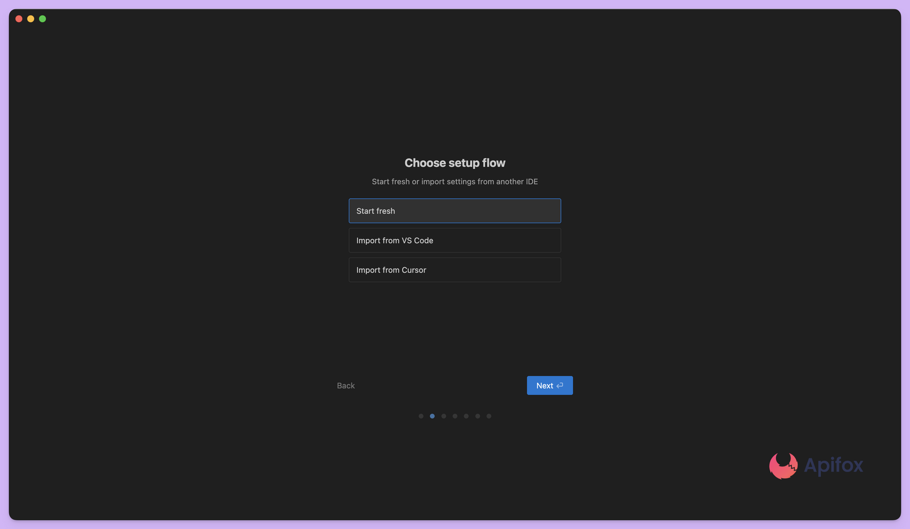Click the Next button

[x=549, y=385]
